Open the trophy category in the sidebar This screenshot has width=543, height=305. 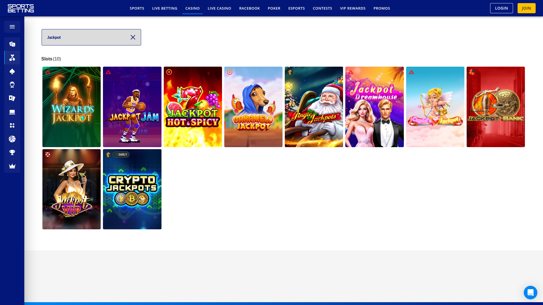pos(12,152)
